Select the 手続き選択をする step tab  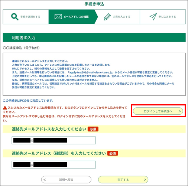click(26, 17)
